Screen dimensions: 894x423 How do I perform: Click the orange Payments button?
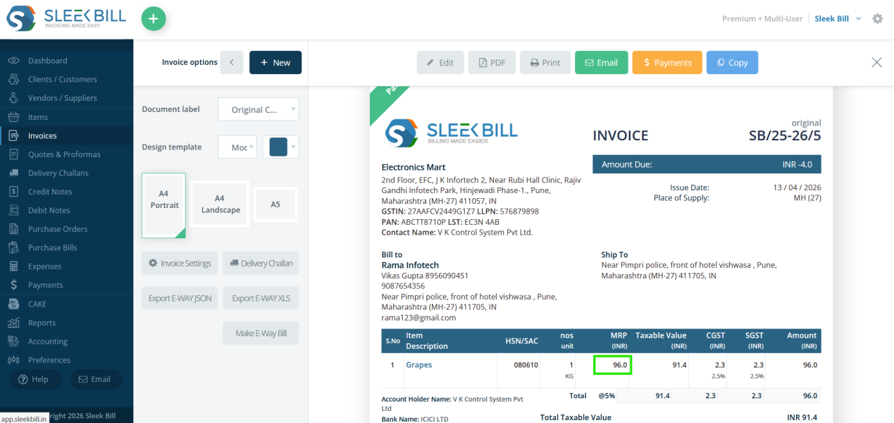[x=667, y=63]
